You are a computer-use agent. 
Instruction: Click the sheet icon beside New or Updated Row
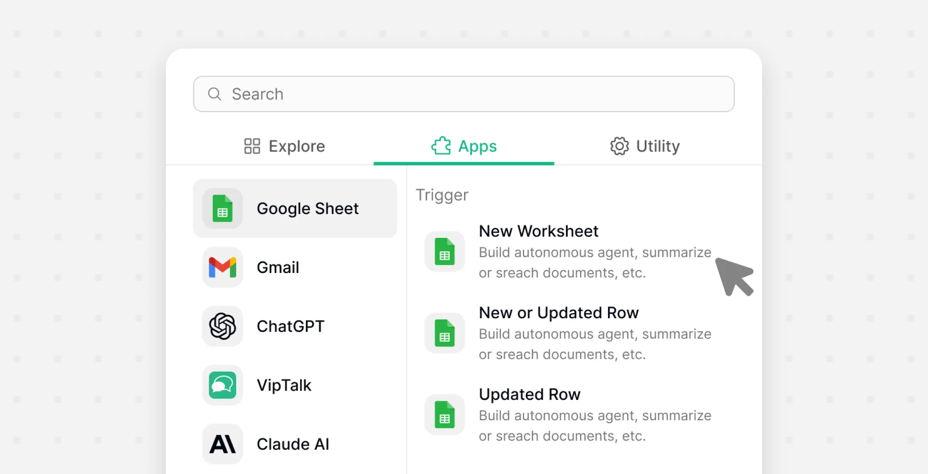(445, 333)
